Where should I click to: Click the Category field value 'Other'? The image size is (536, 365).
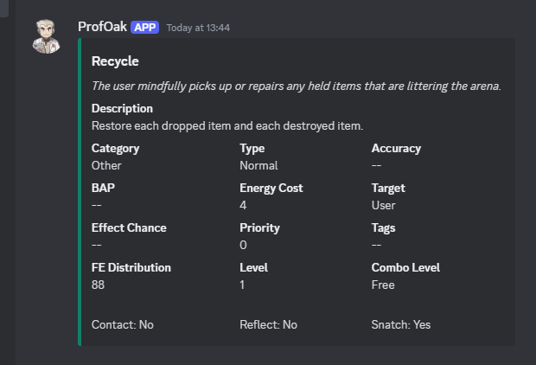(x=106, y=165)
